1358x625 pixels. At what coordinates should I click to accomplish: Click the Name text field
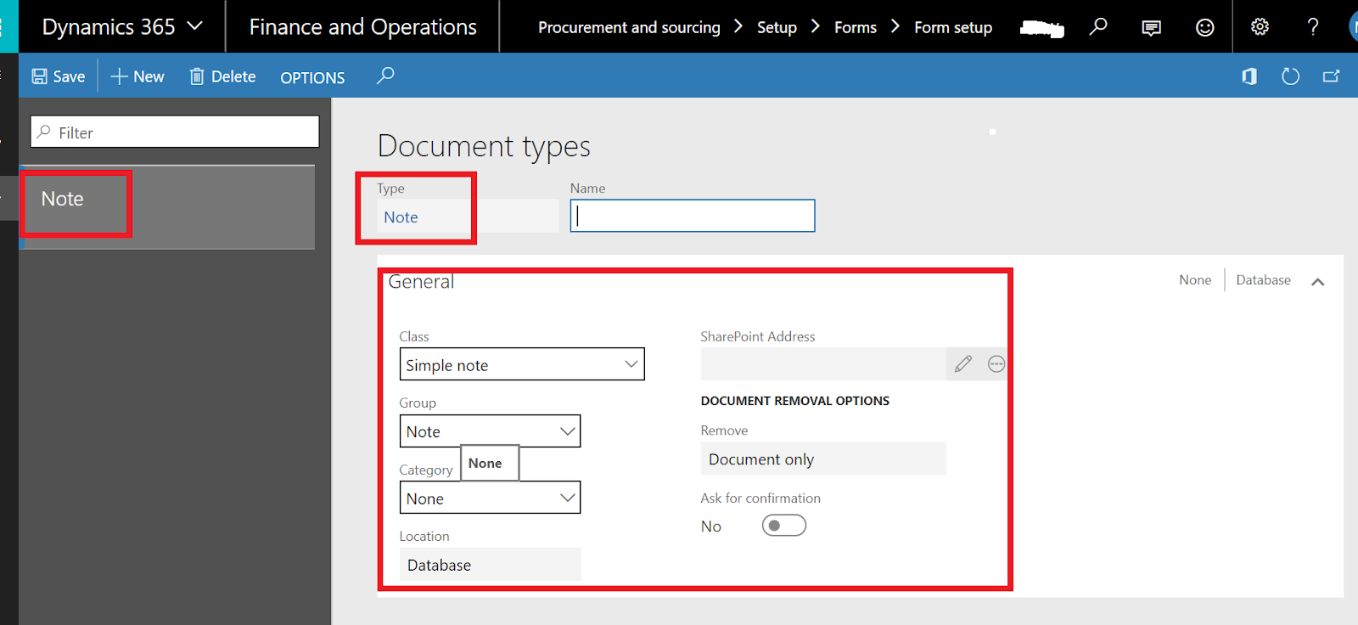(x=693, y=216)
